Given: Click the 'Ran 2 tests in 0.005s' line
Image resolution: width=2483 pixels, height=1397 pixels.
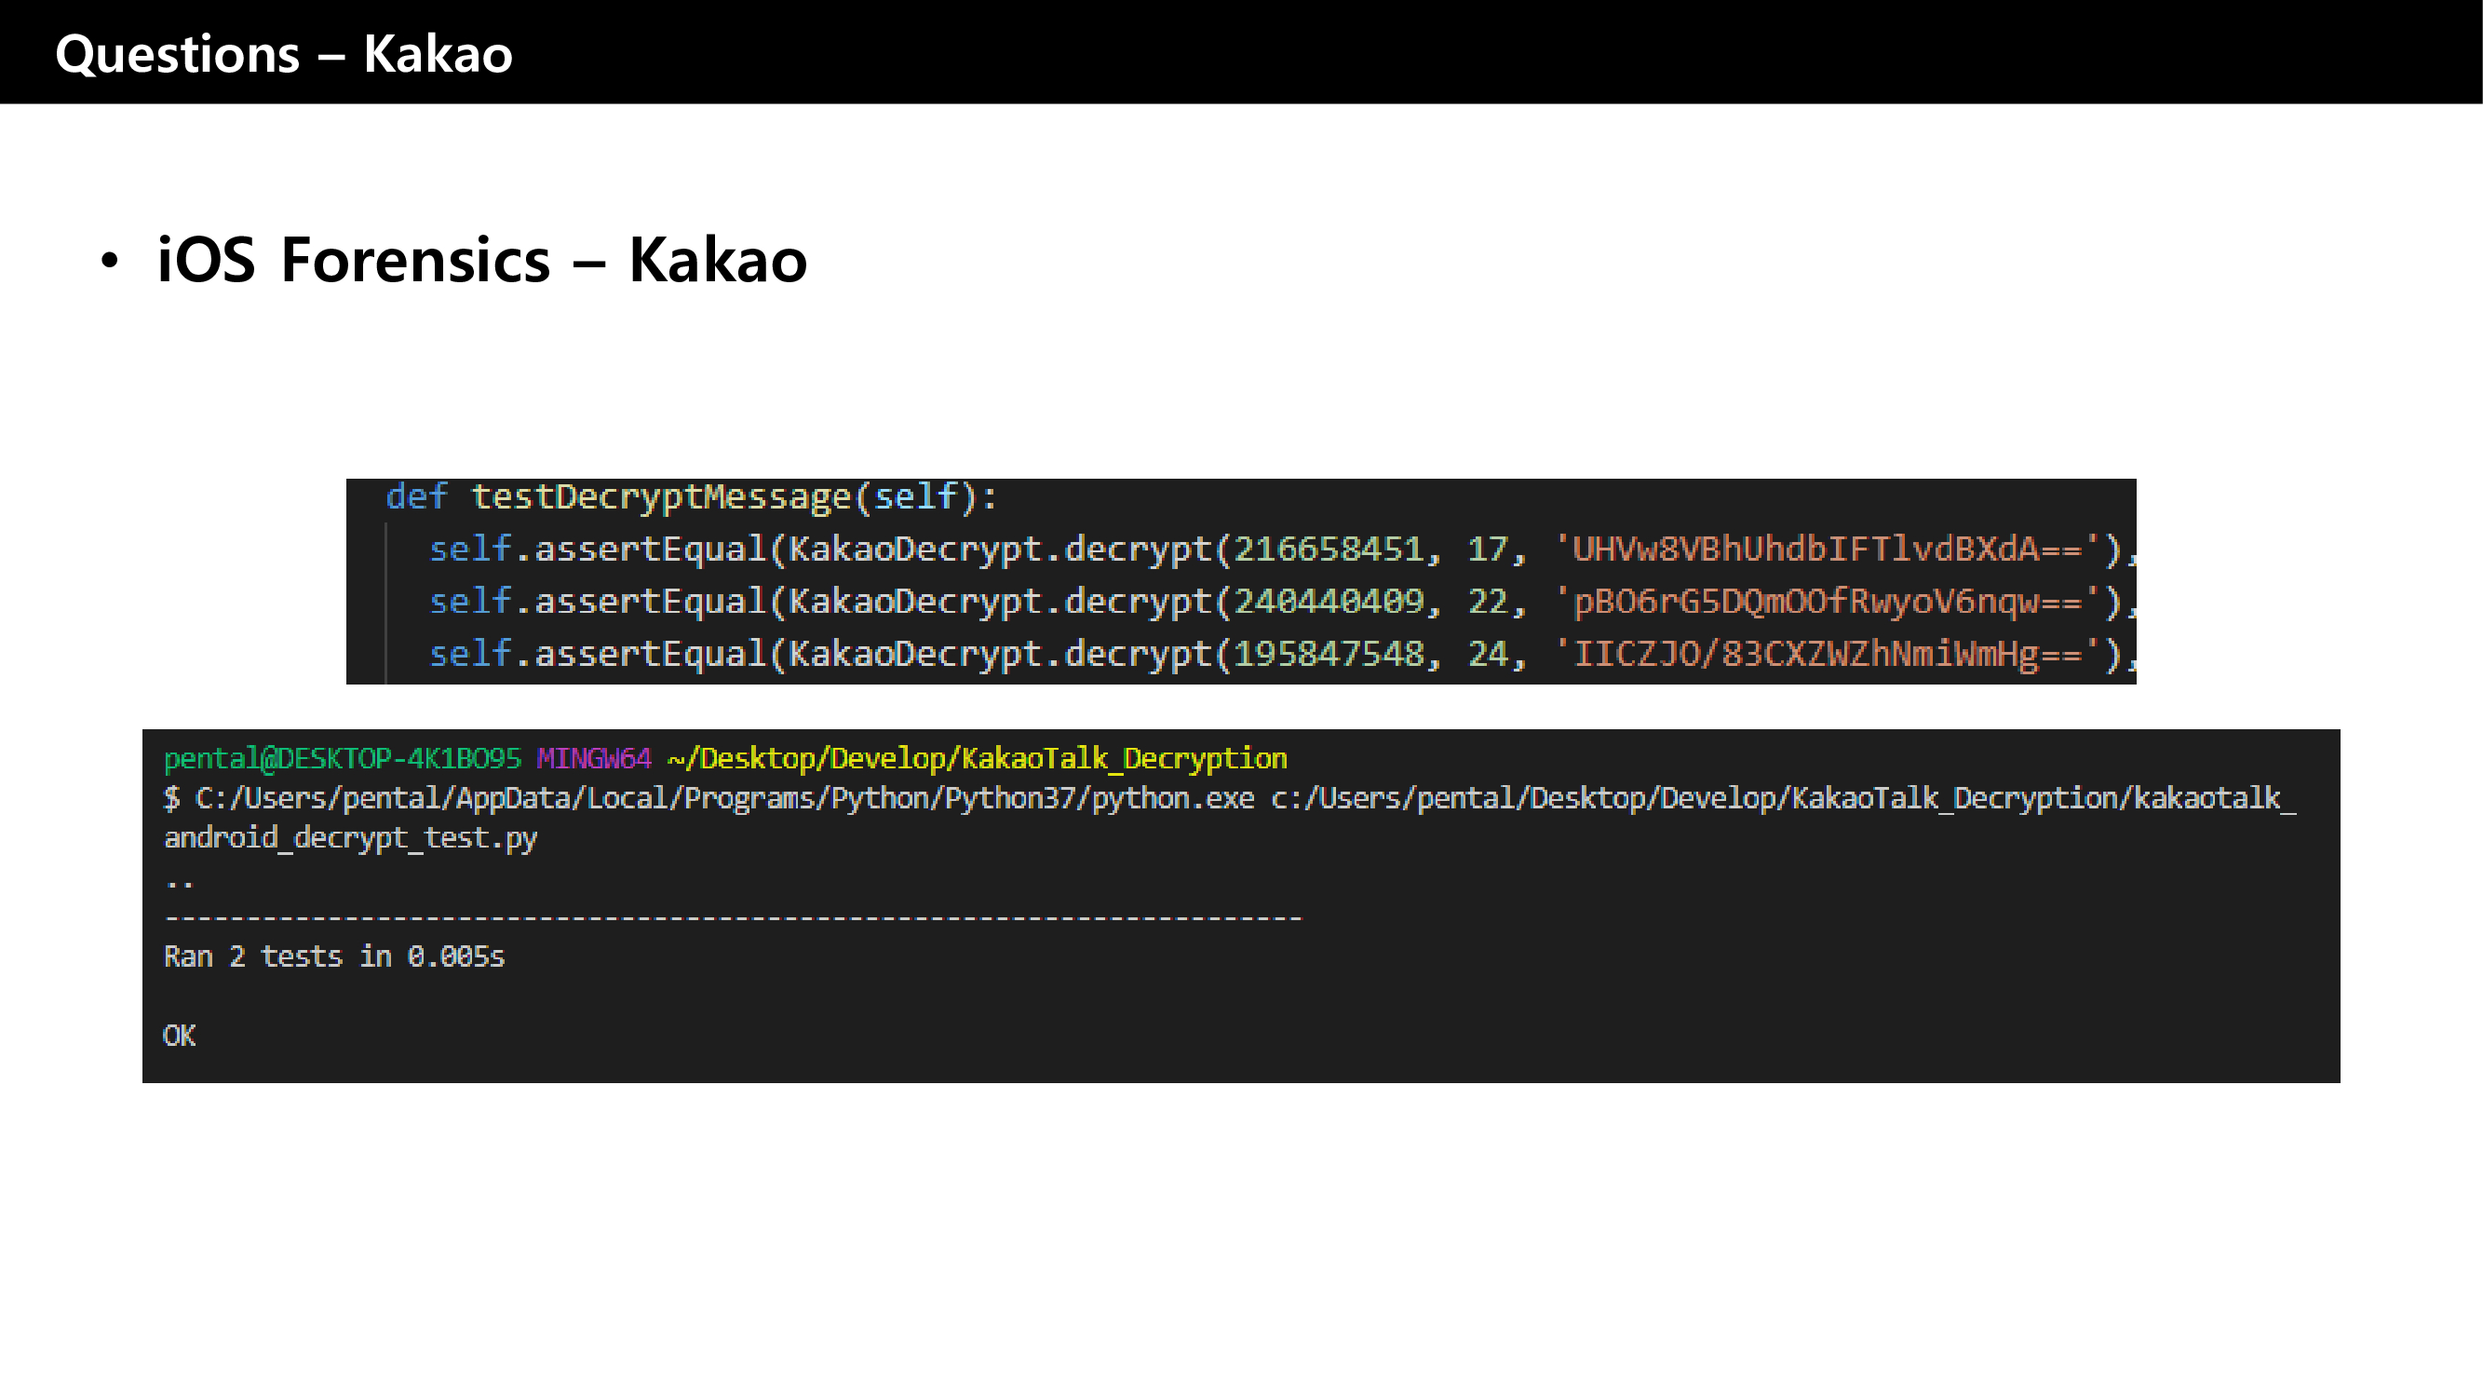Looking at the screenshot, I should [x=333, y=956].
